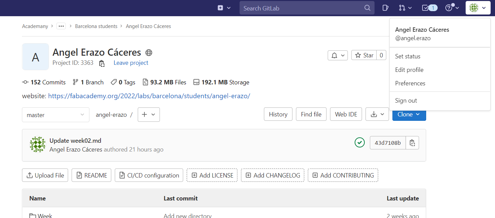The width and height of the screenshot is (495, 218).
Task: Open CI/CD configuration
Action: coord(149,175)
